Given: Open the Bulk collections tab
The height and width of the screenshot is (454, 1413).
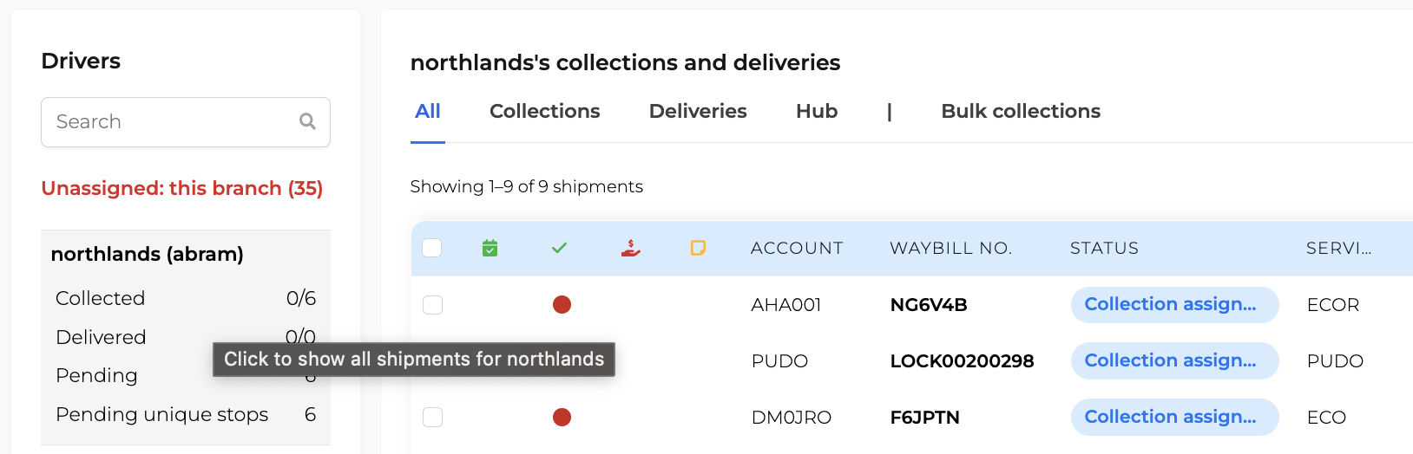Looking at the screenshot, I should (x=1021, y=111).
